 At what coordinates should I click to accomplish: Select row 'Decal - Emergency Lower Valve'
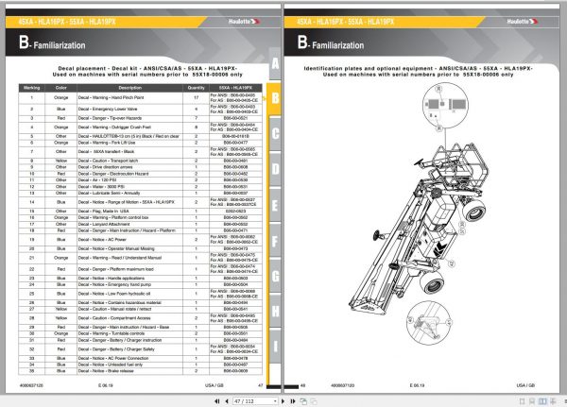140,110
